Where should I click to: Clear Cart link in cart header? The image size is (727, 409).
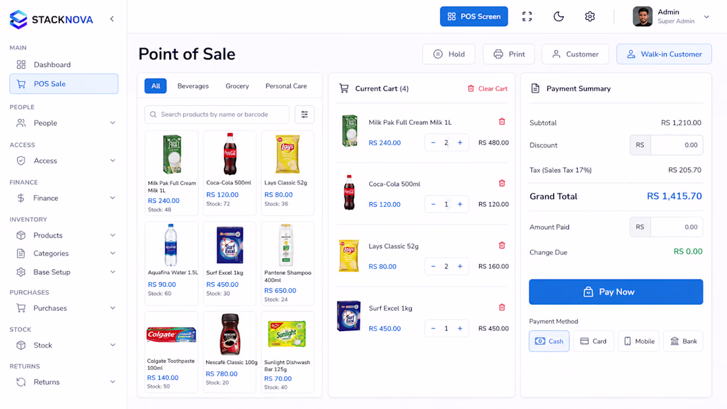[487, 89]
